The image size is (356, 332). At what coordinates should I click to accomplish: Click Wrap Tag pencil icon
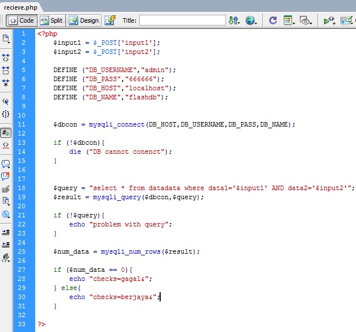click(x=6, y=188)
